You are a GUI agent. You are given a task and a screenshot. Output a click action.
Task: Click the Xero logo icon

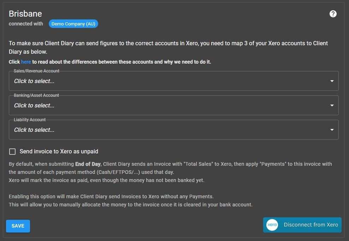(272, 225)
